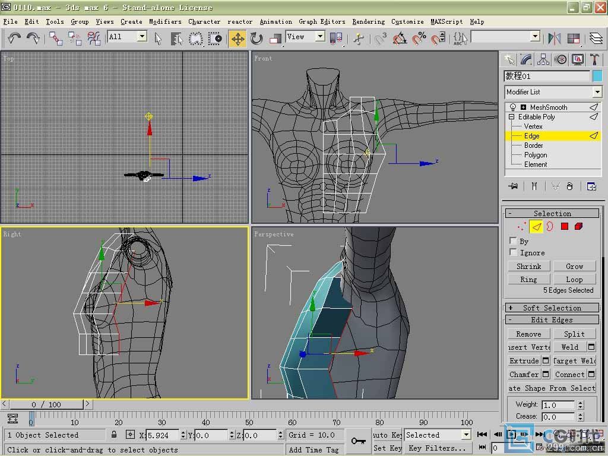Select the Unlink Selection tool

point(74,38)
